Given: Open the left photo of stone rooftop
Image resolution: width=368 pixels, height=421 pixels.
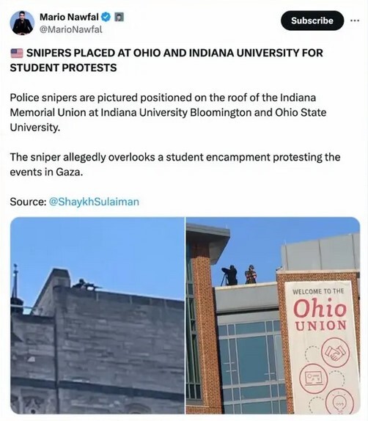Looking at the screenshot, I should pos(97,315).
